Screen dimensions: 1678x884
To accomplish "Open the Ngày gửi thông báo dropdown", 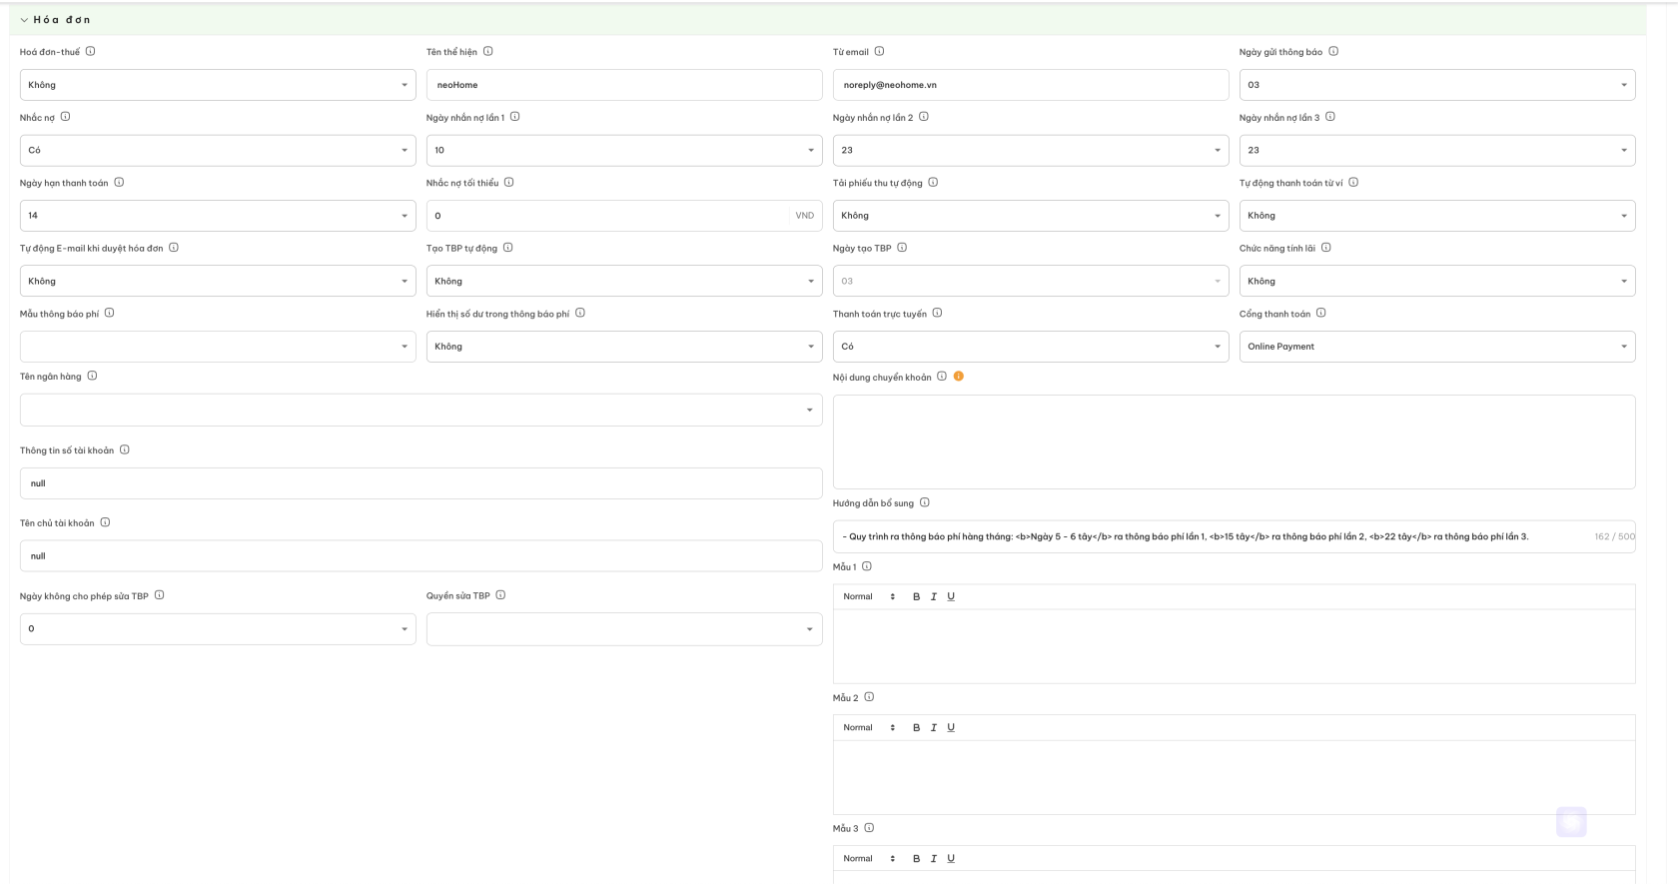I will point(1437,85).
